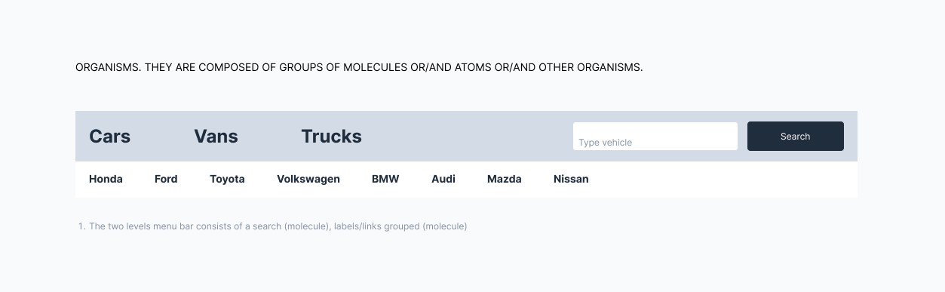Select the Ford brand link
The image size is (945, 292).
point(166,179)
